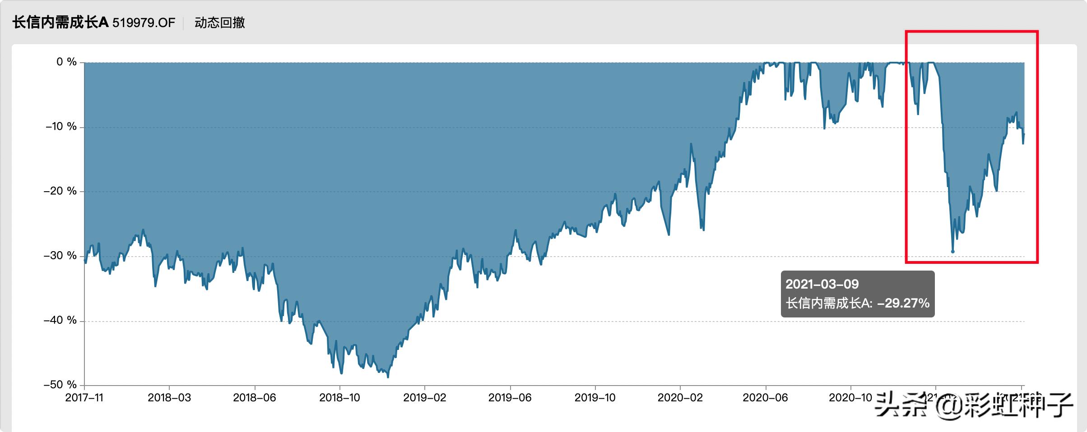Select the -40 % y-axis label

[x=60, y=320]
